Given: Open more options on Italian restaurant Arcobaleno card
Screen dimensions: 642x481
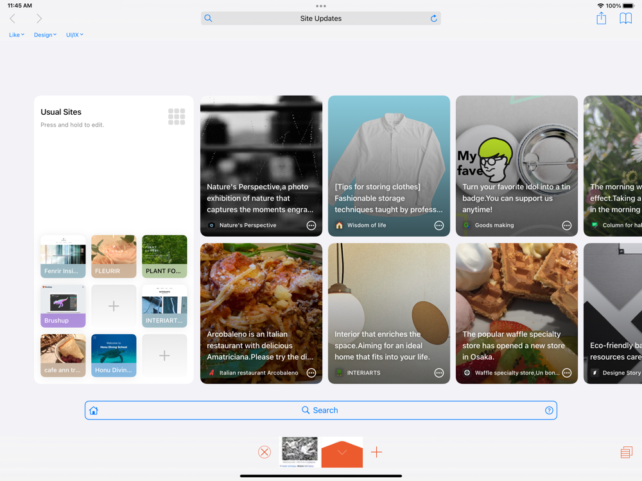Looking at the screenshot, I should tap(311, 373).
